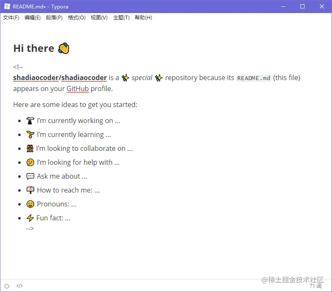Screen dimensions: 332x292
Task: Click the text Ask me about
Action: [62, 176]
